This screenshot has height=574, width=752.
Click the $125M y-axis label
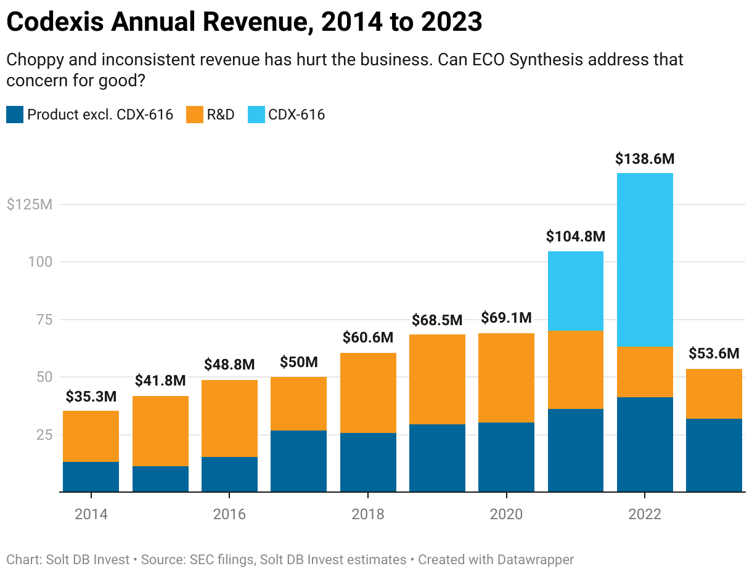click(x=29, y=204)
